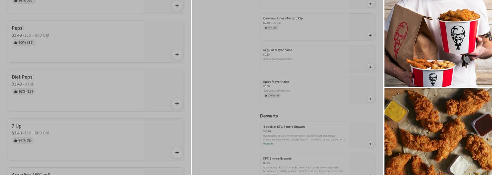Image resolution: width=492 pixels, height=175 pixels.
Task: Open the 7 Up item title
Action: (17, 126)
